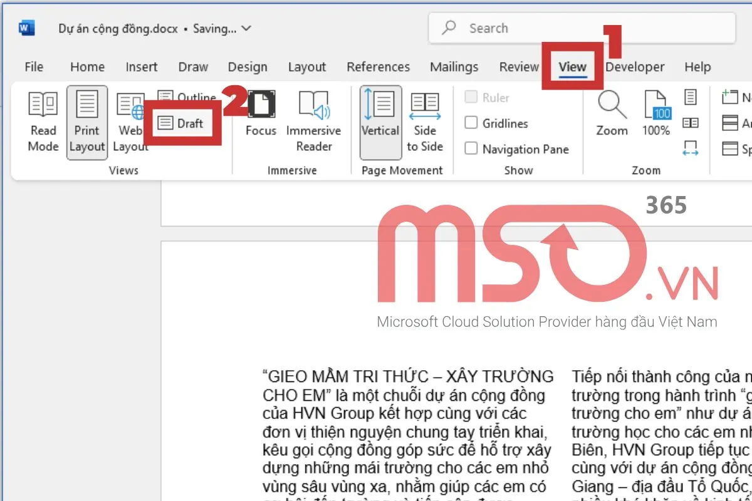
Task: Select Vertical page movement
Action: click(x=380, y=123)
